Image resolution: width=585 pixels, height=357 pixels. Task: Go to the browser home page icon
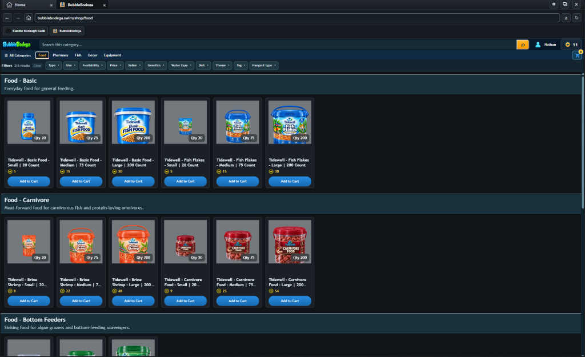29,18
